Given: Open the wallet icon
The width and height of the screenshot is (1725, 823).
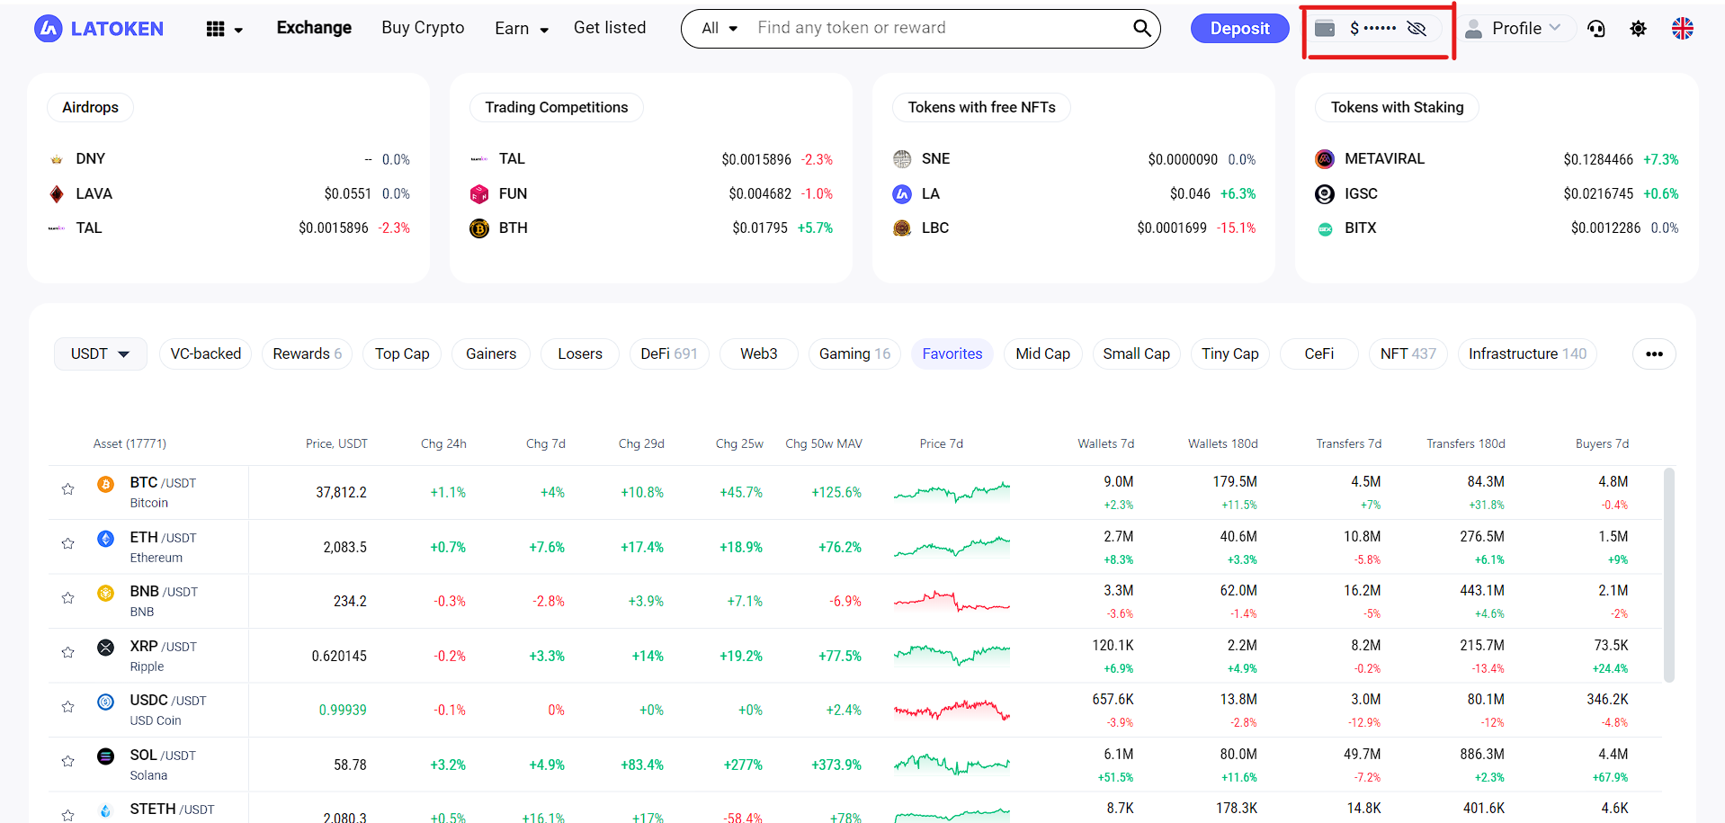Looking at the screenshot, I should click(1325, 28).
